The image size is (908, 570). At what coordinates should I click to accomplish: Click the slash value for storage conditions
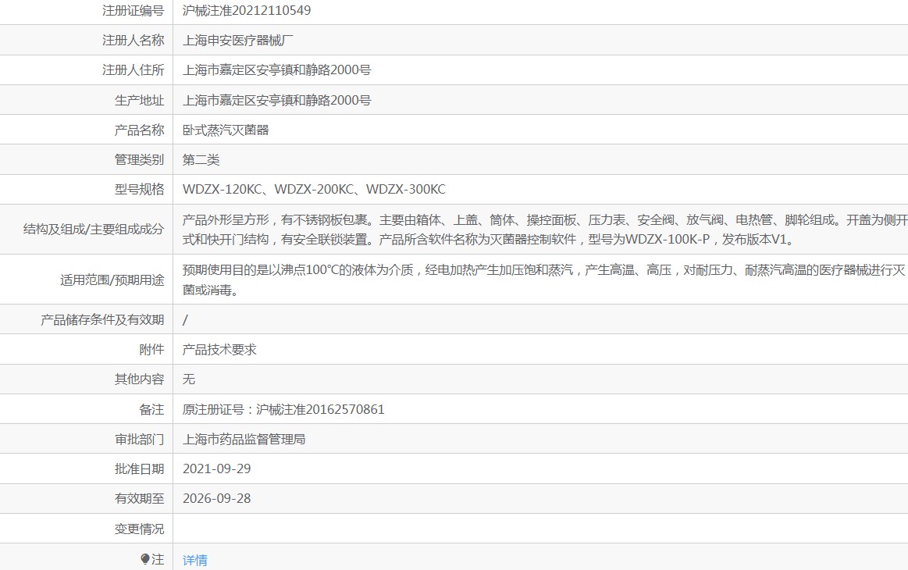pyautogui.click(x=185, y=320)
